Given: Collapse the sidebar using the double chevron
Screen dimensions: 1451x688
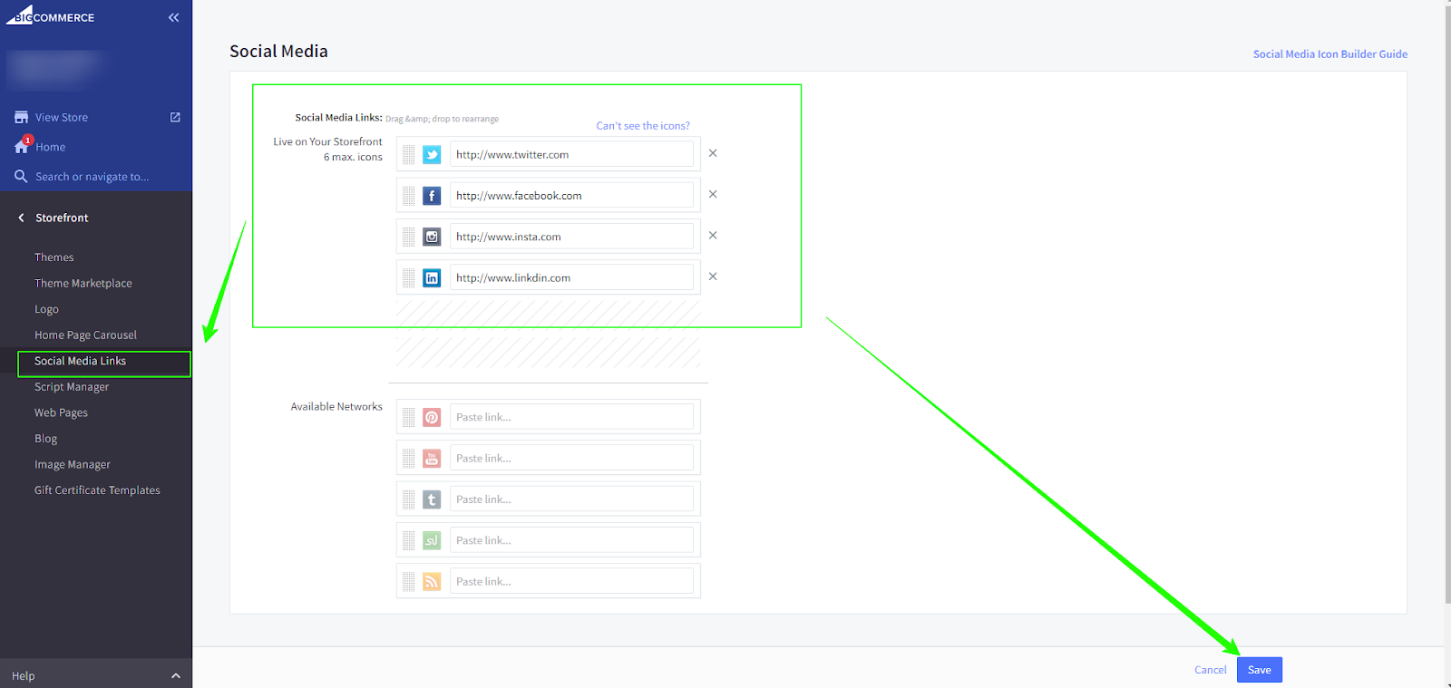Looking at the screenshot, I should click(173, 17).
